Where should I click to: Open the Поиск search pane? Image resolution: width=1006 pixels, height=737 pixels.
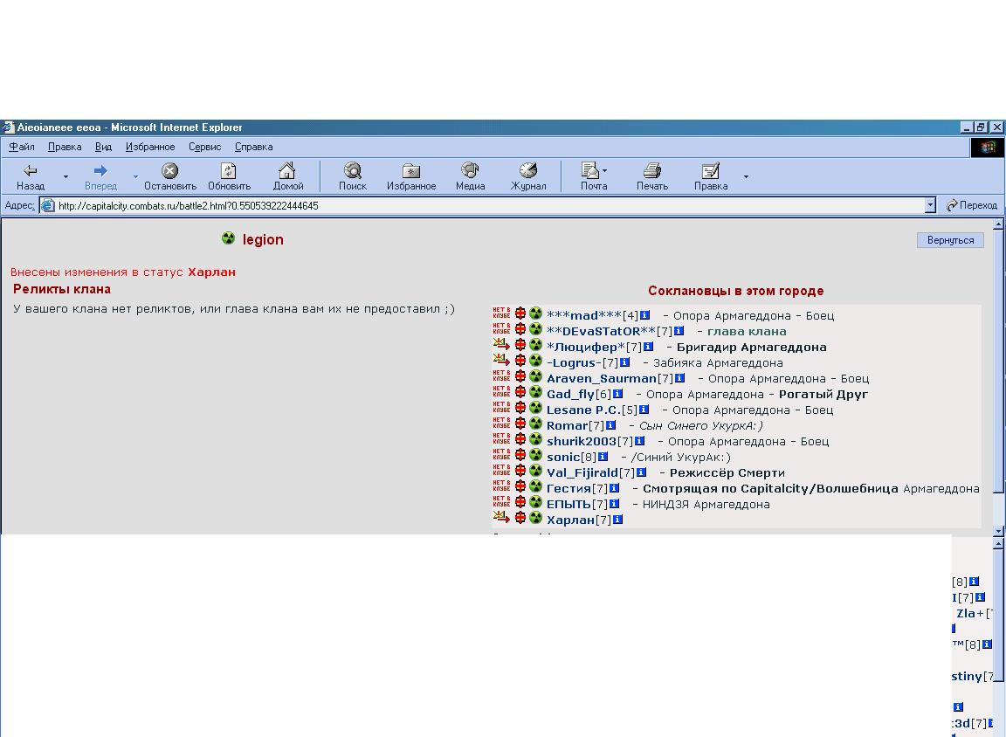click(352, 177)
